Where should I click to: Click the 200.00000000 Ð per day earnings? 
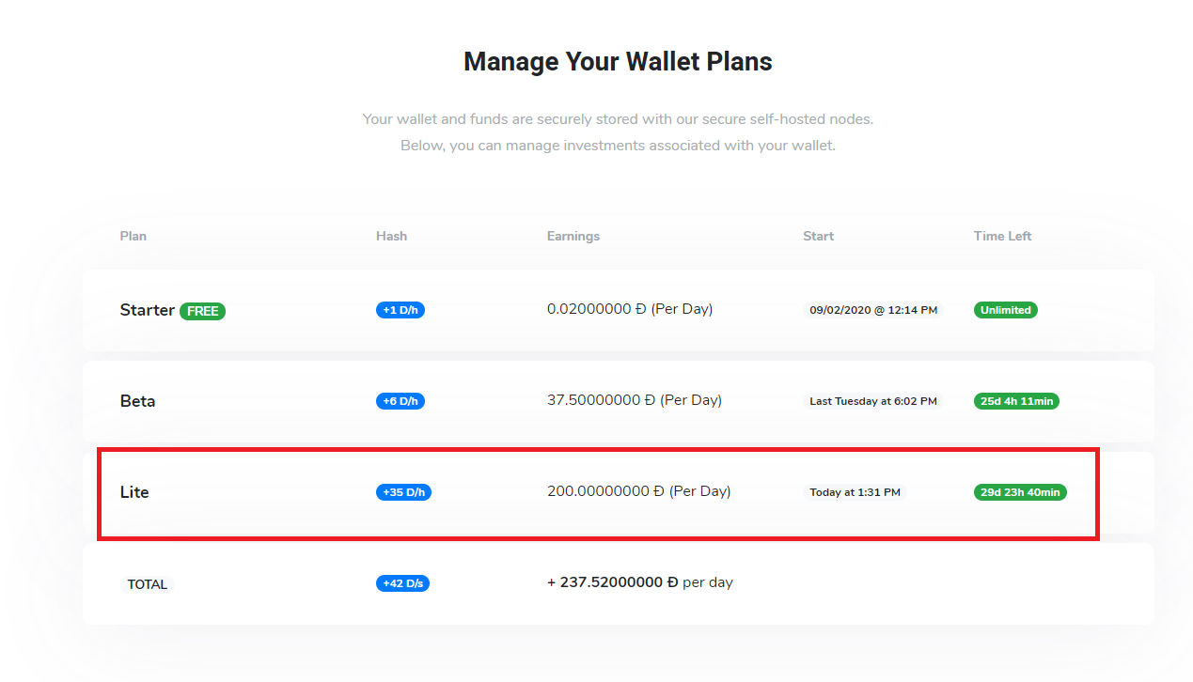[639, 491]
